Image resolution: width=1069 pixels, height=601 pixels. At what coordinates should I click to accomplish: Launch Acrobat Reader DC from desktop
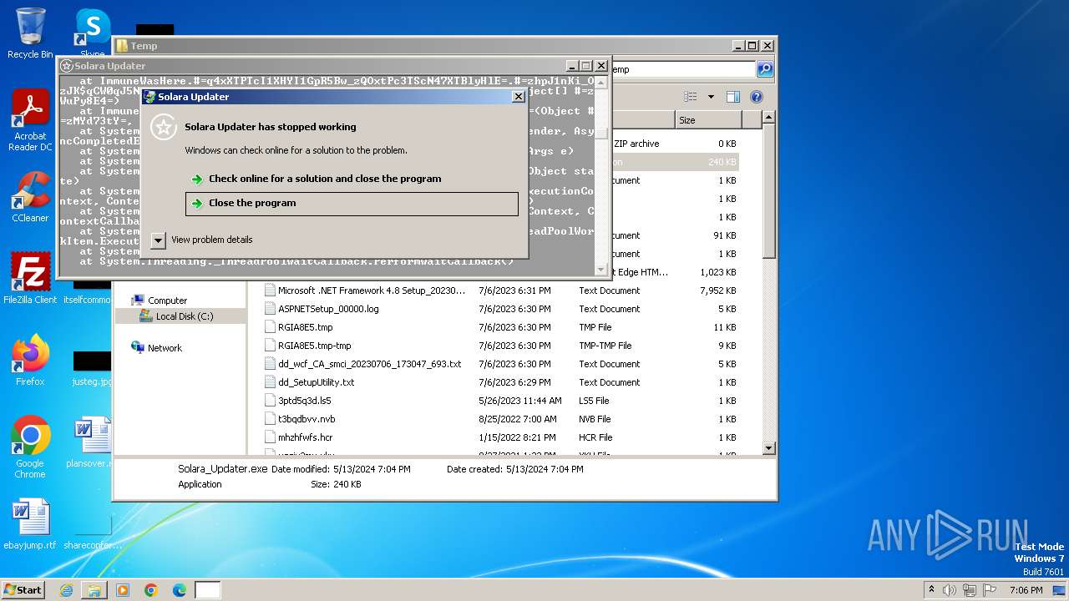point(30,121)
